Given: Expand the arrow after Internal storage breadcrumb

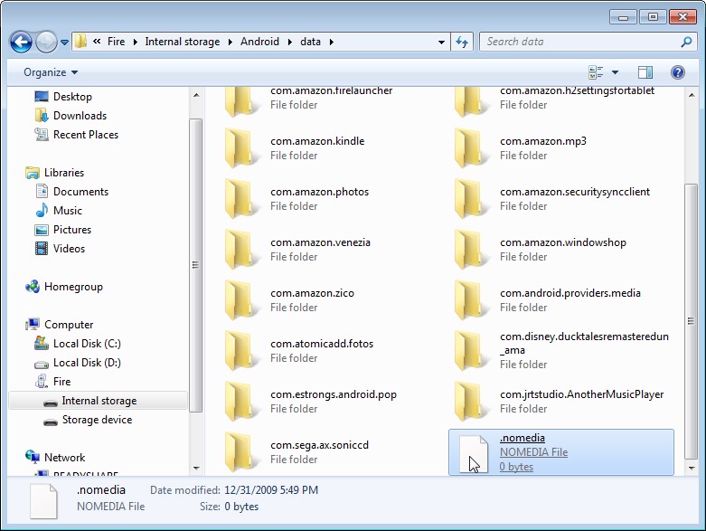Looking at the screenshot, I should 231,42.
